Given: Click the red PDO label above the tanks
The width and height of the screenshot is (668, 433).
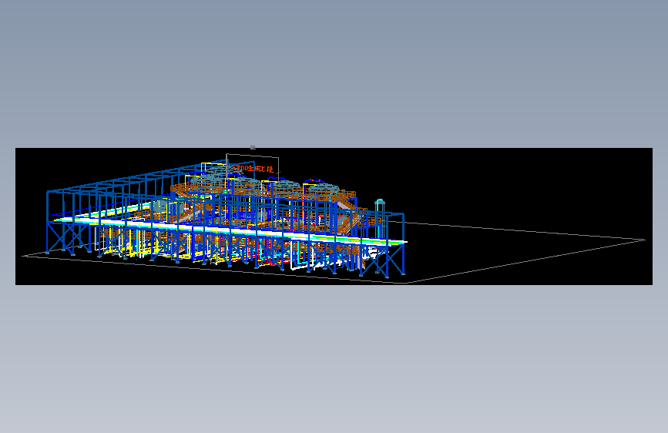Looking at the screenshot, I should pyautogui.click(x=251, y=169).
